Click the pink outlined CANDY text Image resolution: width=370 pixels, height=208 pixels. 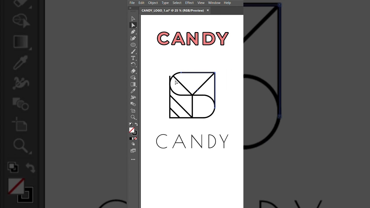[193, 39]
